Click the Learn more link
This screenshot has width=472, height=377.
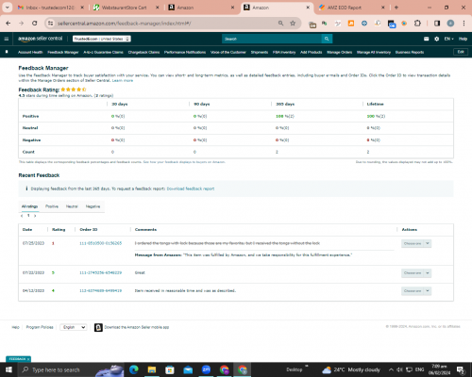123,81
